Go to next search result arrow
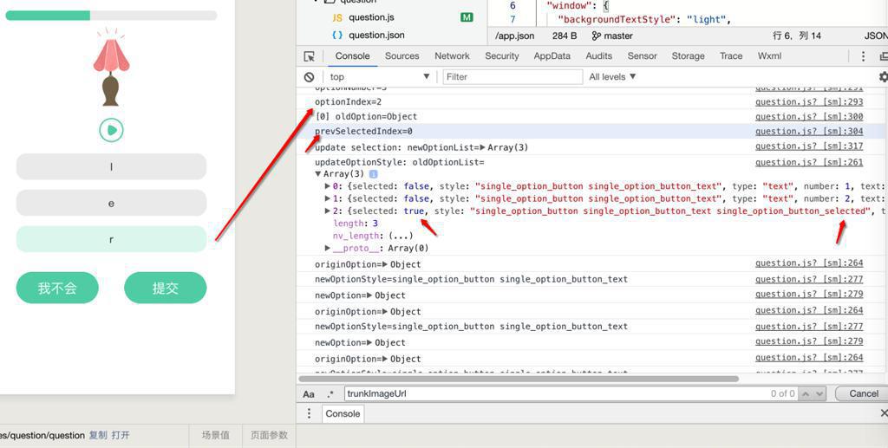Viewport: 888px width, 448px height. (x=820, y=393)
